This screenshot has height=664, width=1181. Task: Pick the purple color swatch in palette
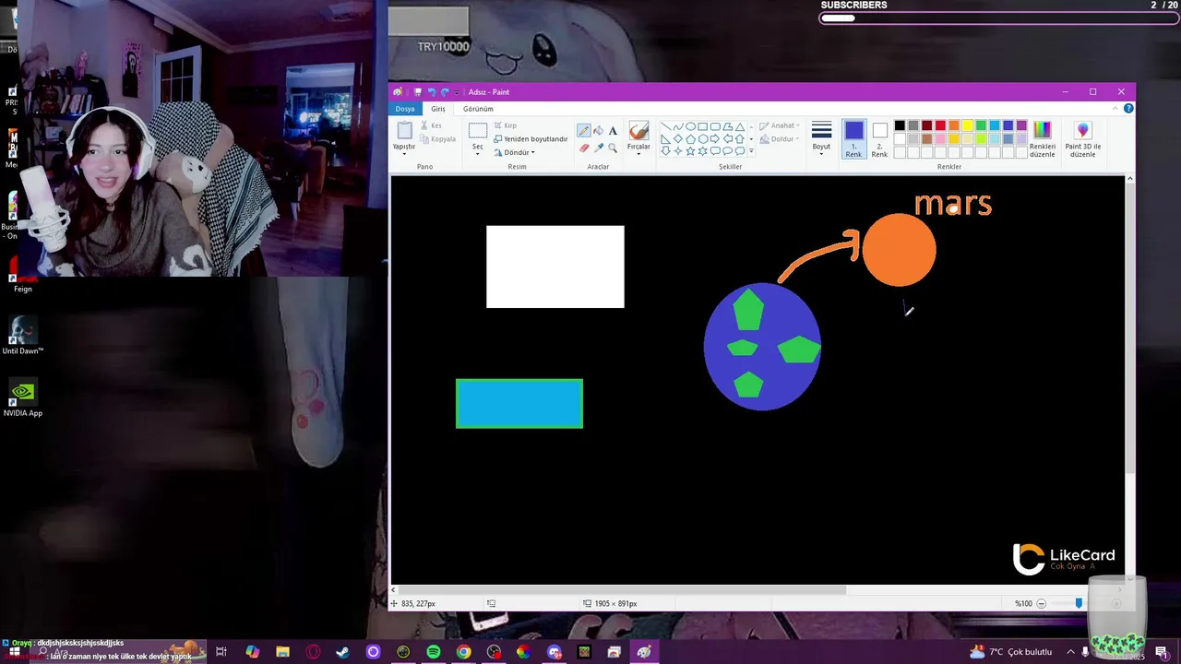1021,125
